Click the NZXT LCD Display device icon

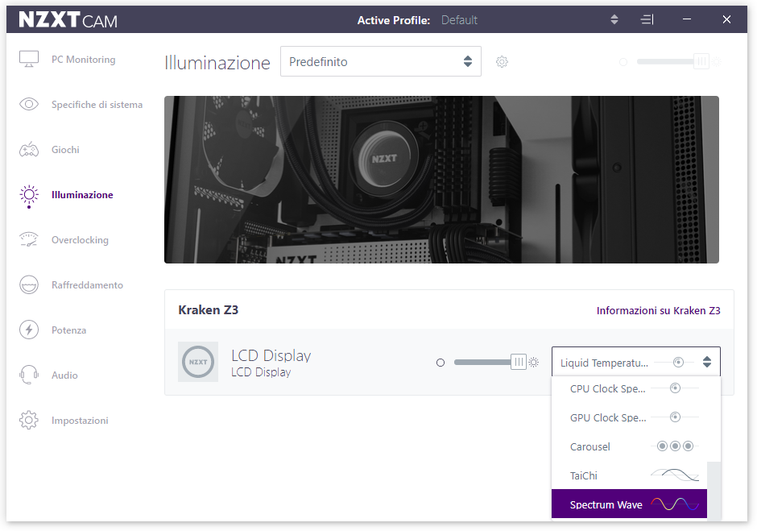click(198, 362)
